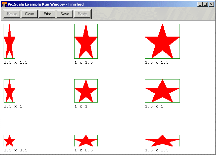Close window using title bar X
Viewport: 216px width, 155px height.
(x=211, y=4)
